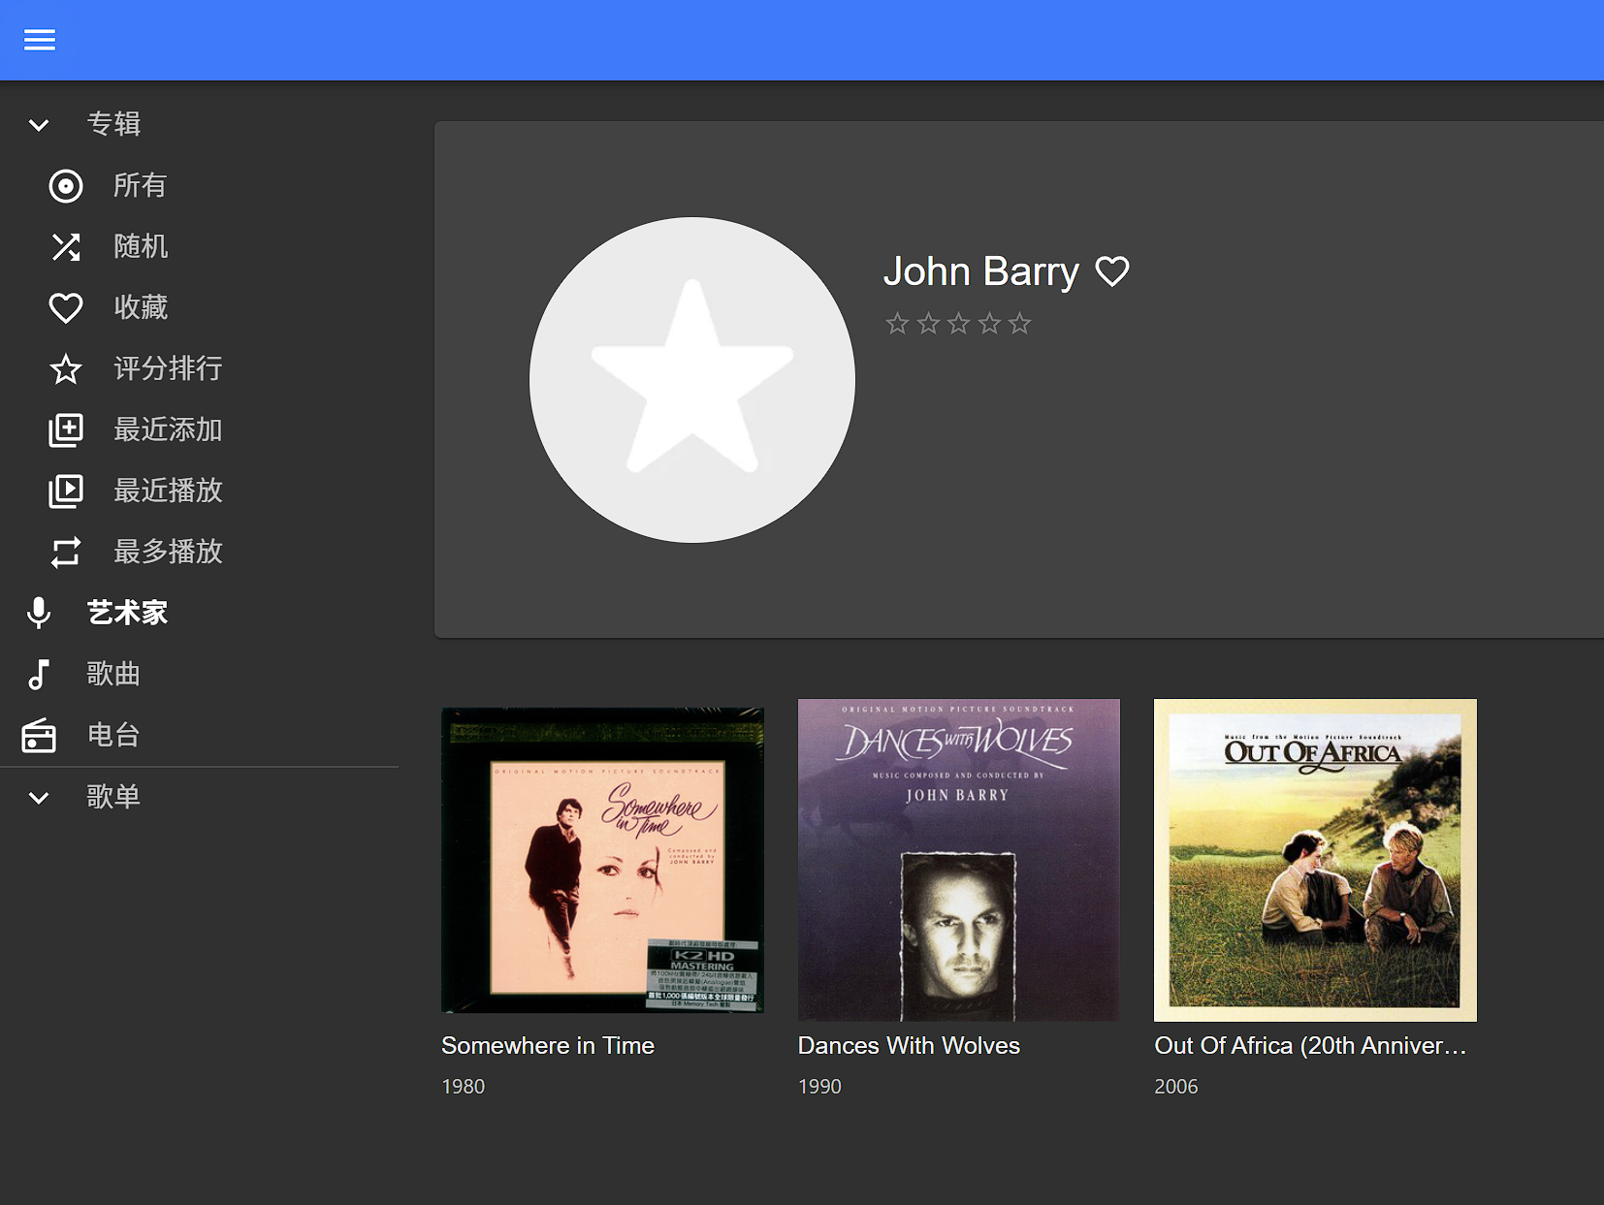Open 收藏 albums list
1604x1205 pixels.
coord(141,307)
